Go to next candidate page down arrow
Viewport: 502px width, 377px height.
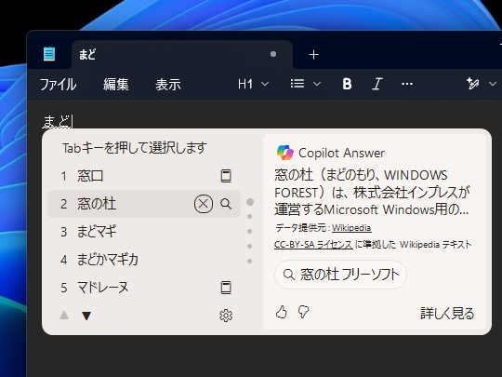point(86,316)
